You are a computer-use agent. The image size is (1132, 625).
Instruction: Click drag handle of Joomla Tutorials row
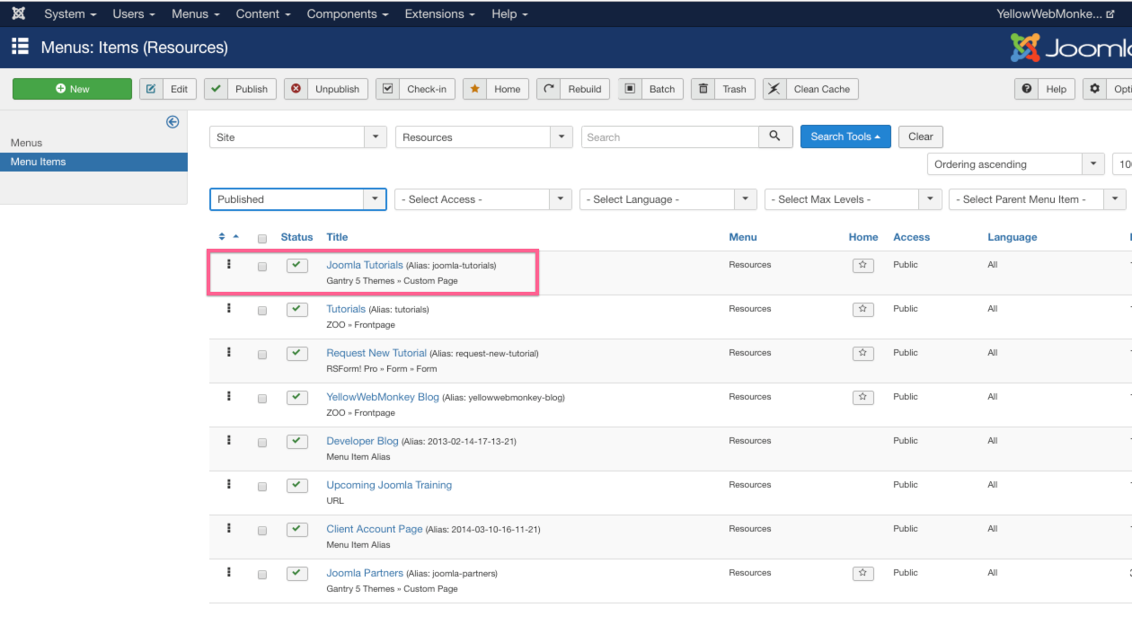point(229,264)
